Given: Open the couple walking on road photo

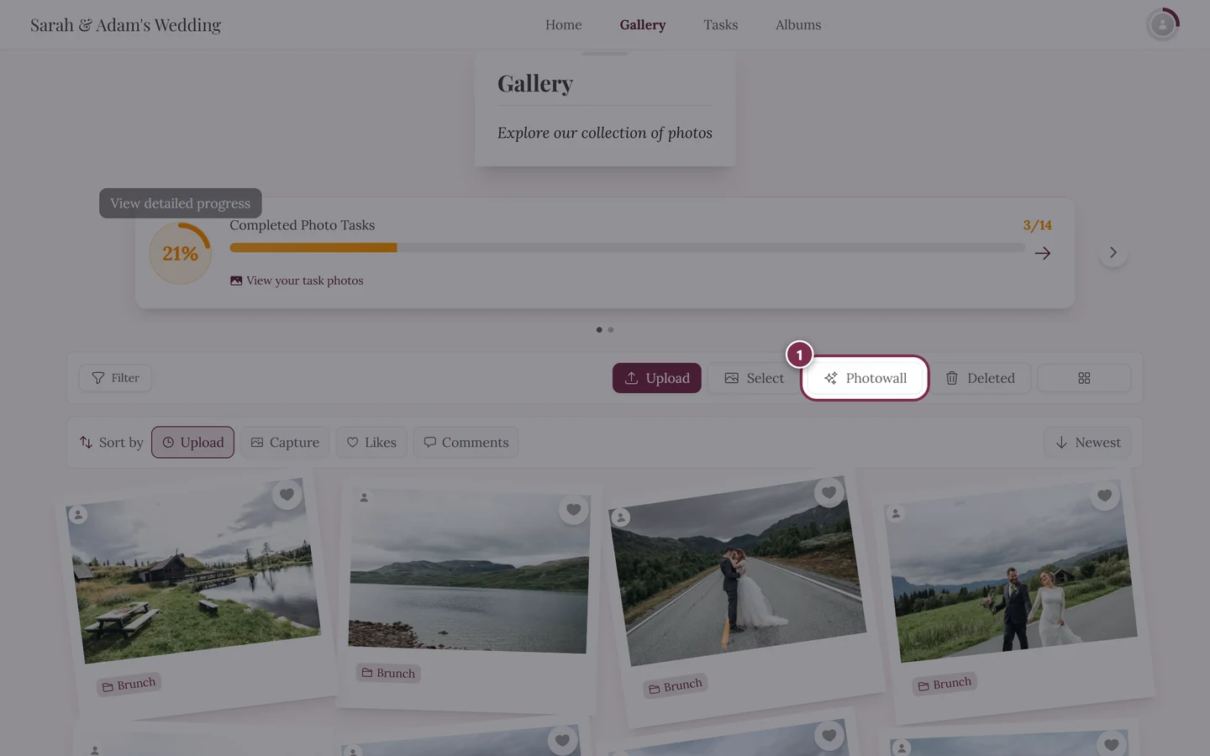Looking at the screenshot, I should (1011, 572).
